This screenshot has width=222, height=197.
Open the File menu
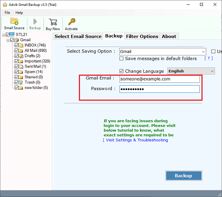pos(7,12)
